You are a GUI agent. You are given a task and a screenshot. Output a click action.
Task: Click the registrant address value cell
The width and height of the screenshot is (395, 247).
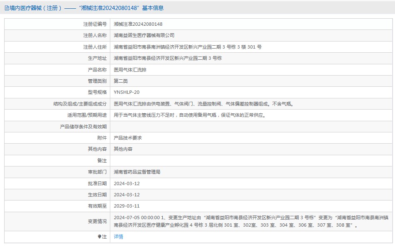(188, 47)
